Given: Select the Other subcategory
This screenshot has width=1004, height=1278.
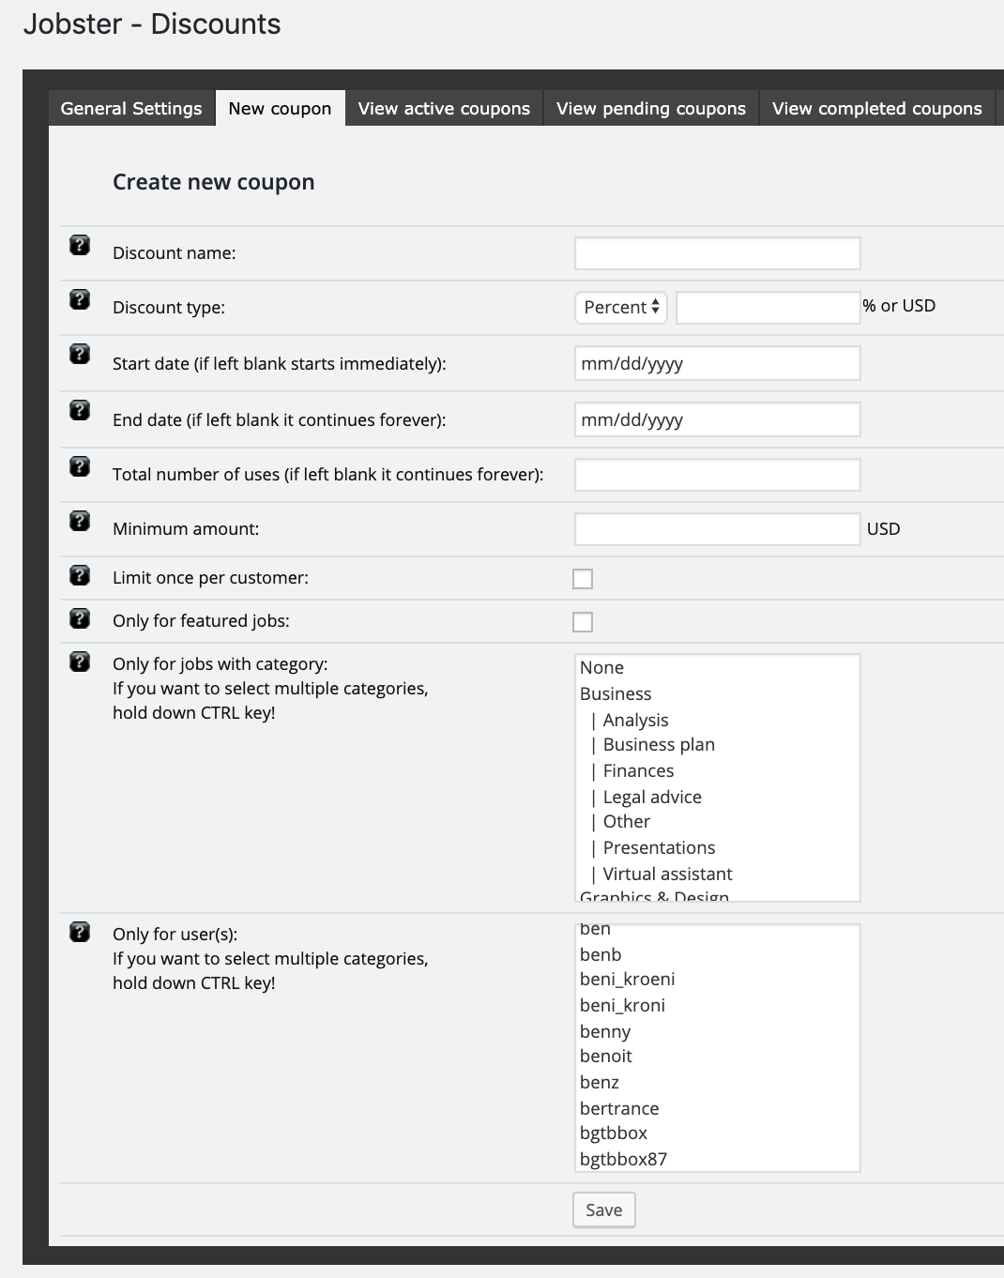Looking at the screenshot, I should pos(718,822).
